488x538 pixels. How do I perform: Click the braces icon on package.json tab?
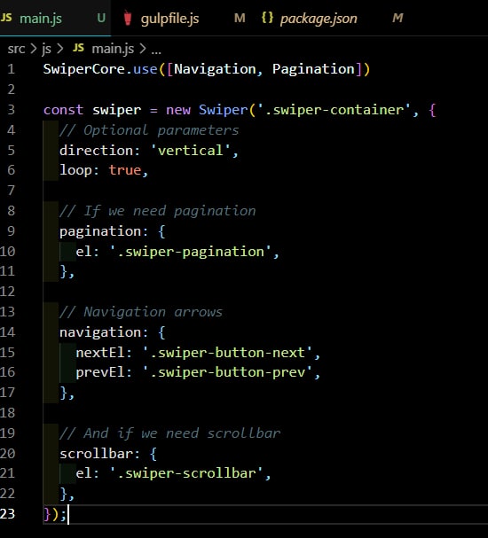pyautogui.click(x=267, y=18)
